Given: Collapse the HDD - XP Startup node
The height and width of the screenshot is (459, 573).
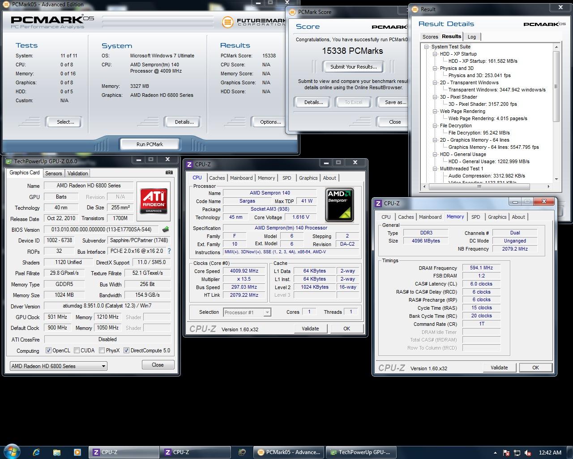Looking at the screenshot, I should tap(435, 54).
